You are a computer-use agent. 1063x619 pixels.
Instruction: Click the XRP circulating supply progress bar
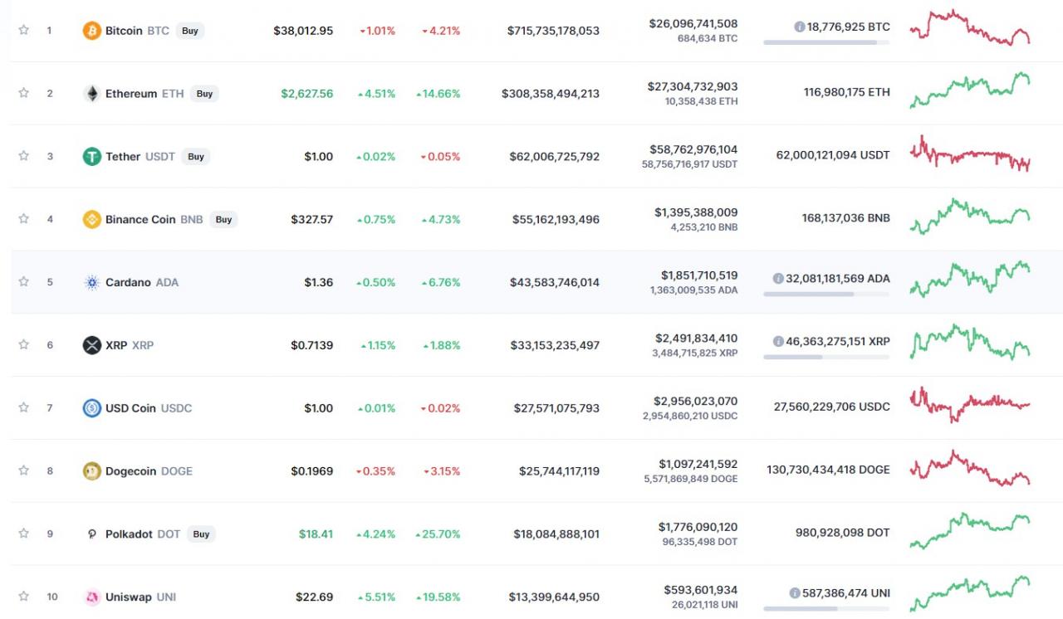(825, 357)
